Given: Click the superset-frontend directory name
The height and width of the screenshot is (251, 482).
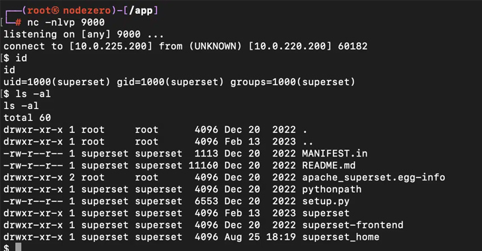Looking at the screenshot, I should tap(353, 225).
